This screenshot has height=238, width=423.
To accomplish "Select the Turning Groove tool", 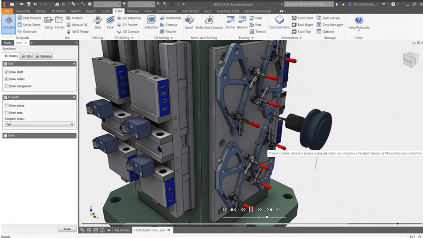I will point(242,23).
